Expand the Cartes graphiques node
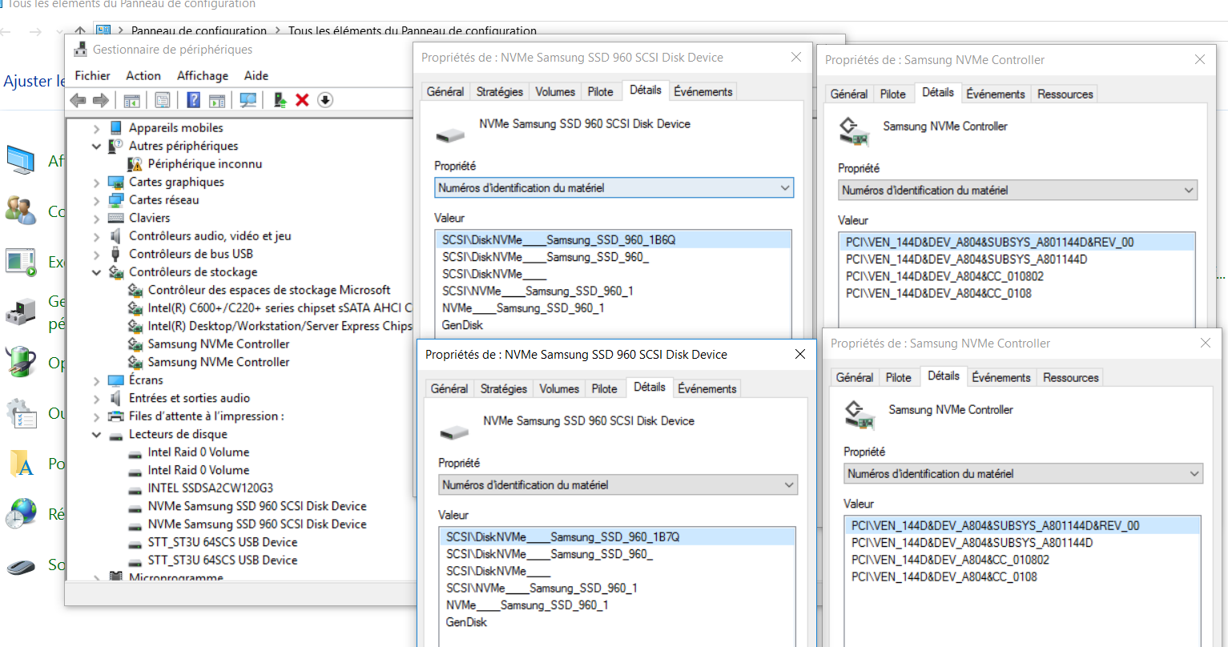The width and height of the screenshot is (1228, 647). tap(96, 182)
